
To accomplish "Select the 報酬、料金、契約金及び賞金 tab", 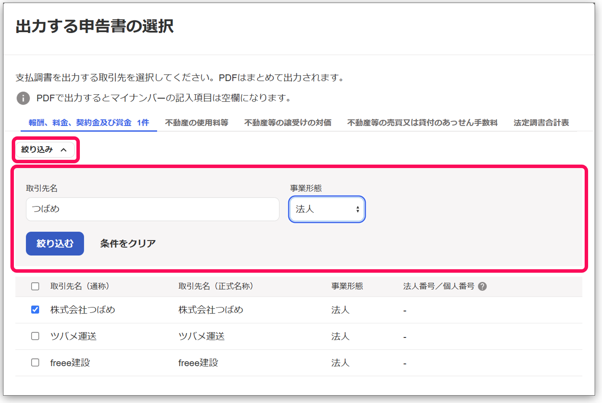I will tap(89, 122).
